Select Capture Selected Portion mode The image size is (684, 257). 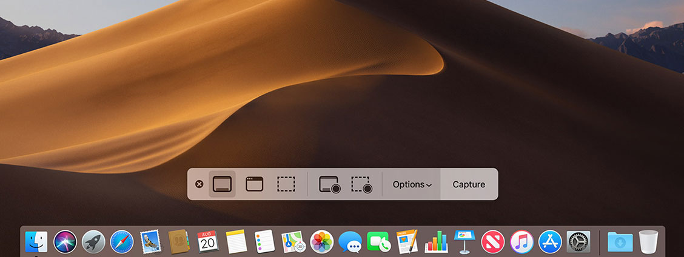point(286,184)
